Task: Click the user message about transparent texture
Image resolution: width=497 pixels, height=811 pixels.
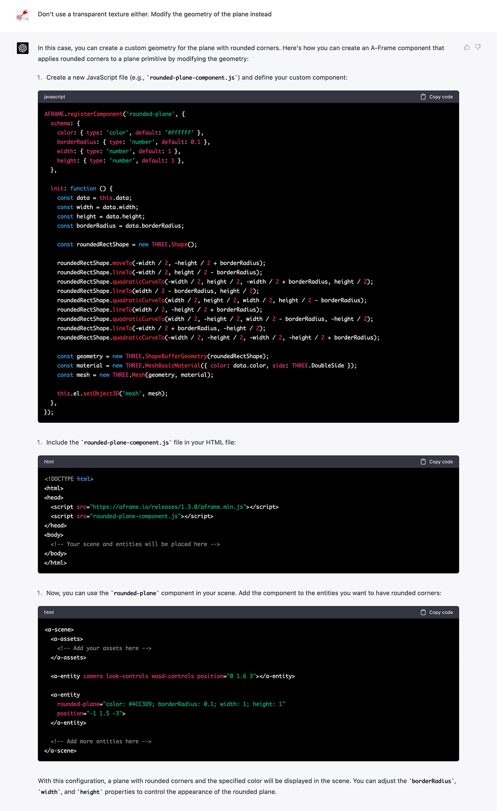Action: 155,14
